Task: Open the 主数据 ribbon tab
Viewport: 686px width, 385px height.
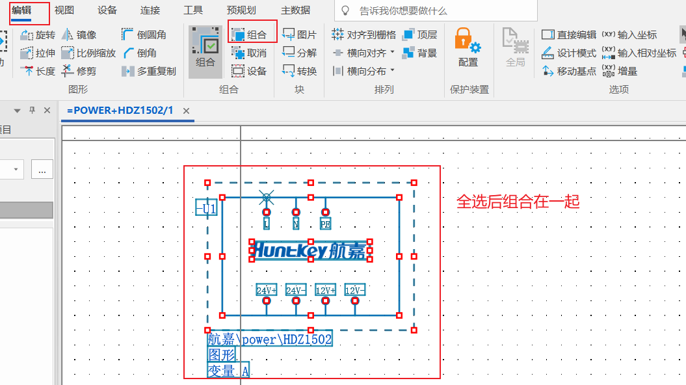Action: (x=295, y=10)
